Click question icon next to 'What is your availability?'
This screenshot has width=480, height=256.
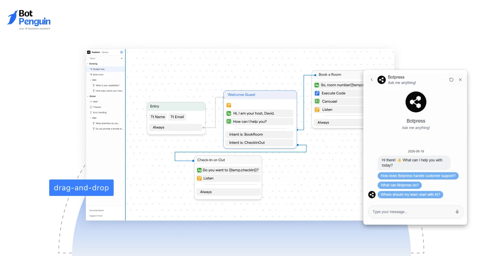[x=94, y=85]
